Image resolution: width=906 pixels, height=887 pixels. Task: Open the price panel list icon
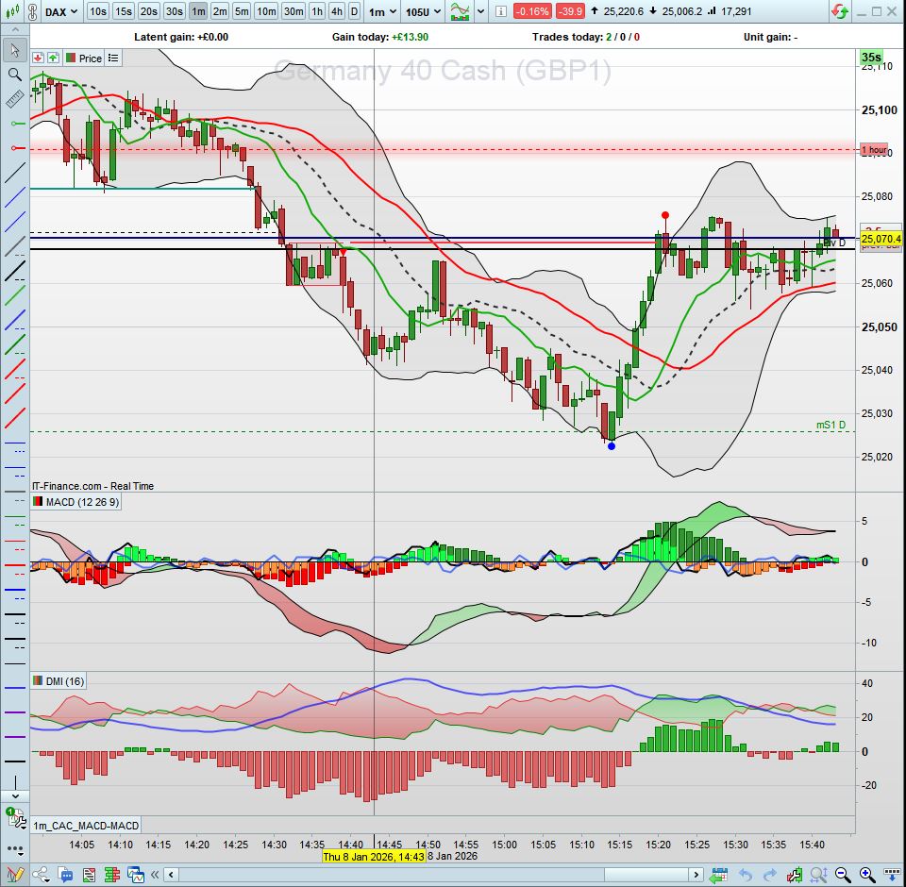pyautogui.click(x=113, y=58)
